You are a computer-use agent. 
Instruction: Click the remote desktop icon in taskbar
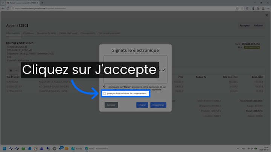click(x=48, y=149)
